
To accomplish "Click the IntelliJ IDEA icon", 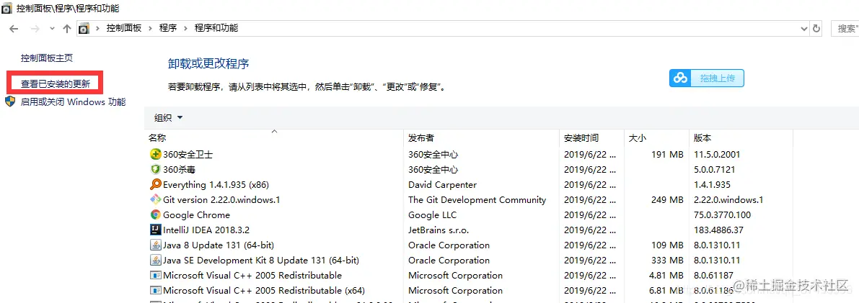I will [x=155, y=230].
